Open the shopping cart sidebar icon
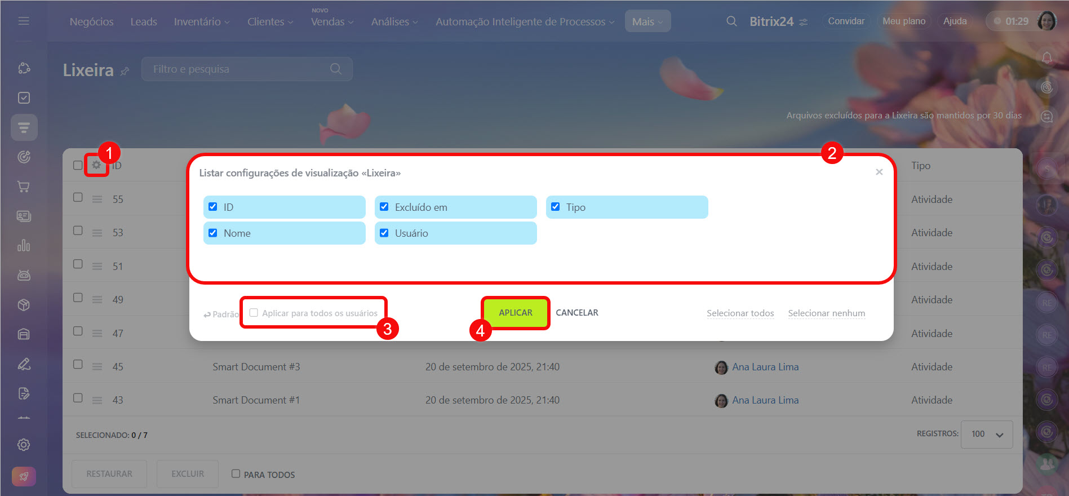Screen dimensions: 1069x496 click(x=24, y=187)
